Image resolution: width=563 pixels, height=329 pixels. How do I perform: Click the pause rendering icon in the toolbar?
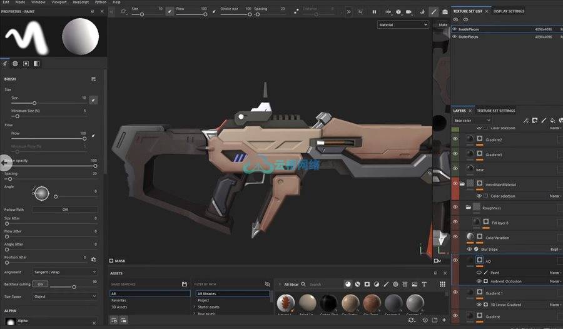(374, 11)
